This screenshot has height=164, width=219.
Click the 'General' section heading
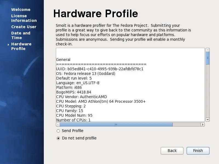coord(63,60)
